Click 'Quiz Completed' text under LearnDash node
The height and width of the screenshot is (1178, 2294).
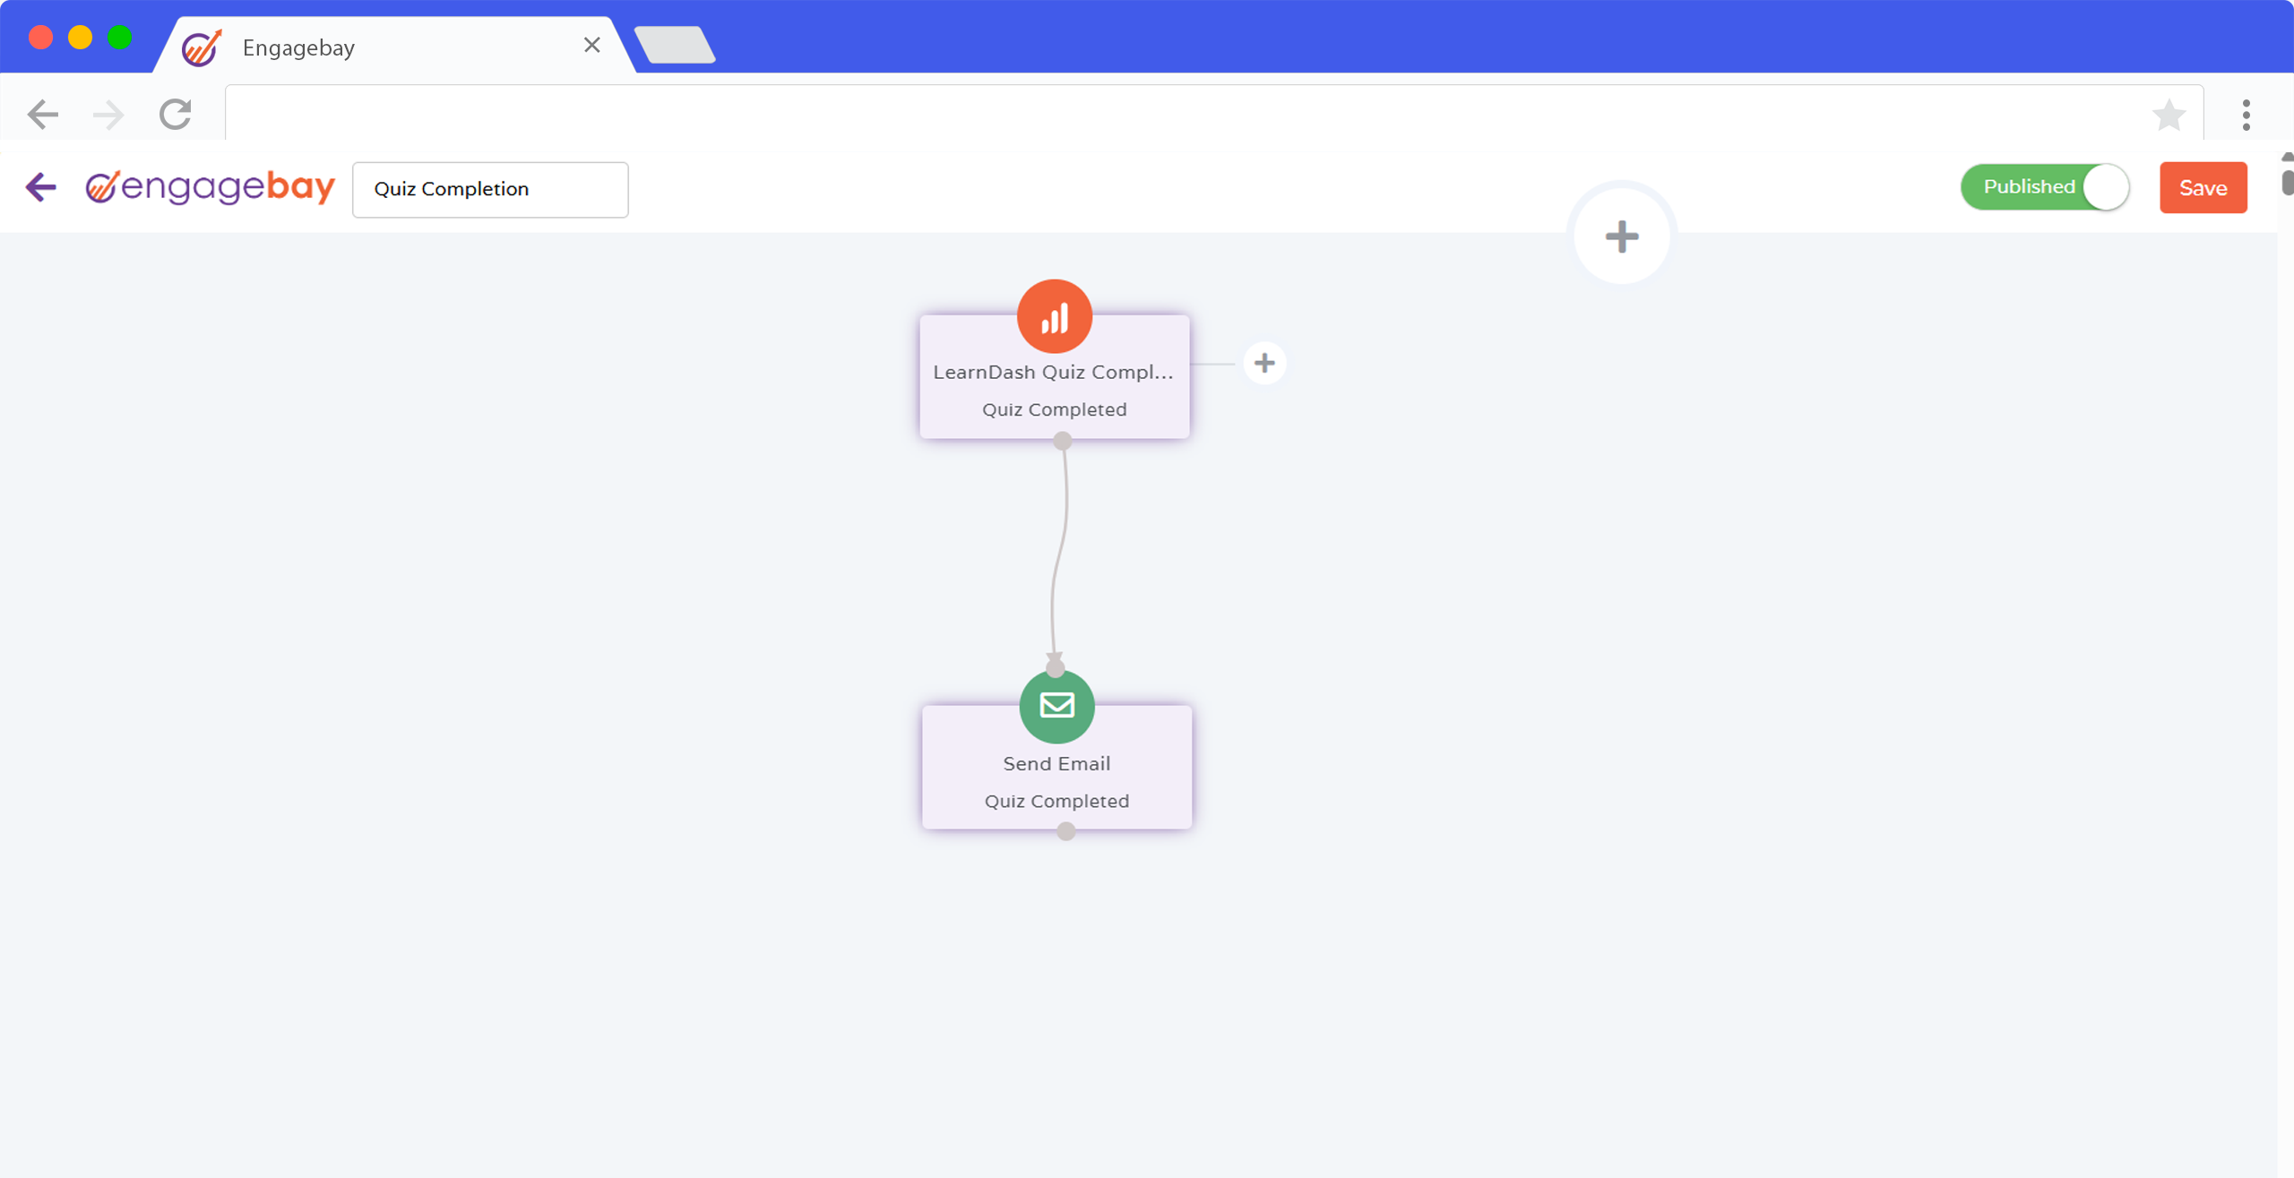click(x=1054, y=409)
